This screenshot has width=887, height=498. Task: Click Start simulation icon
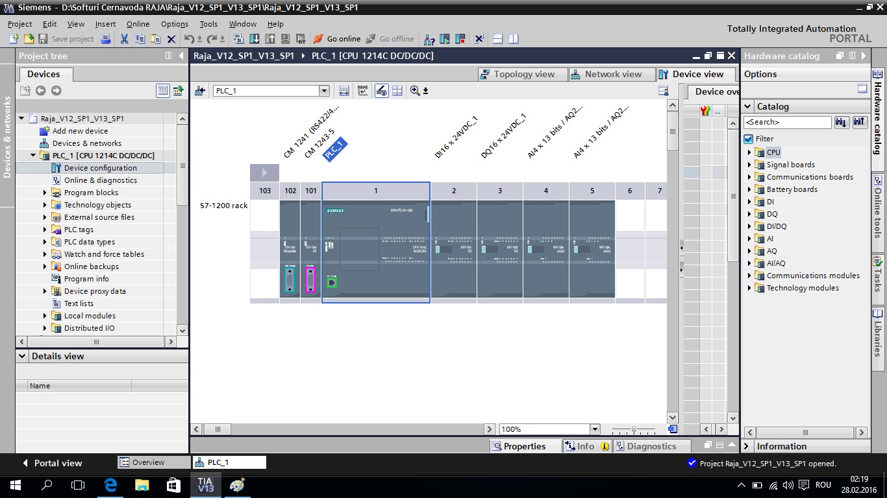point(285,39)
